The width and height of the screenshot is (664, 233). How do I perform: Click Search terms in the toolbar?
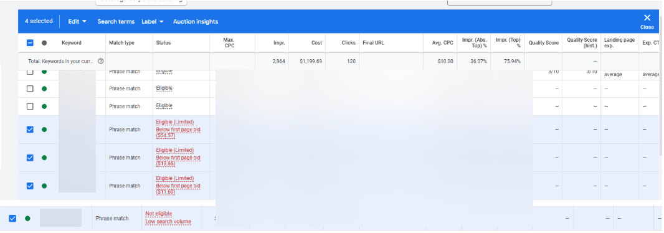point(116,22)
